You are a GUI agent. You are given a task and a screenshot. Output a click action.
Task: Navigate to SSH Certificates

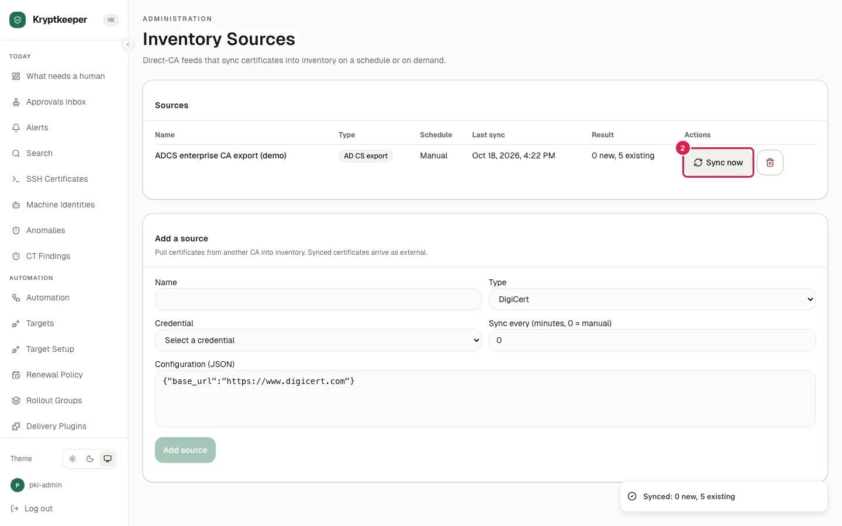point(64,179)
